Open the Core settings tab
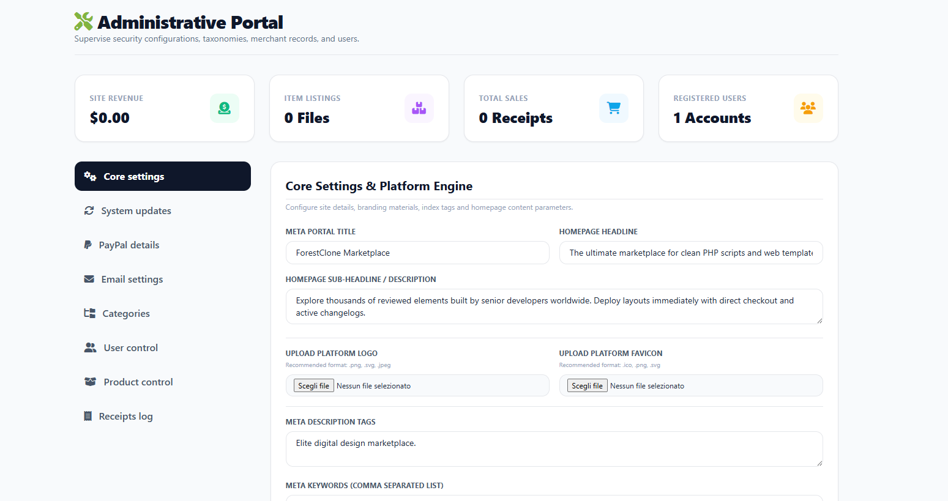The width and height of the screenshot is (948, 501). point(163,176)
